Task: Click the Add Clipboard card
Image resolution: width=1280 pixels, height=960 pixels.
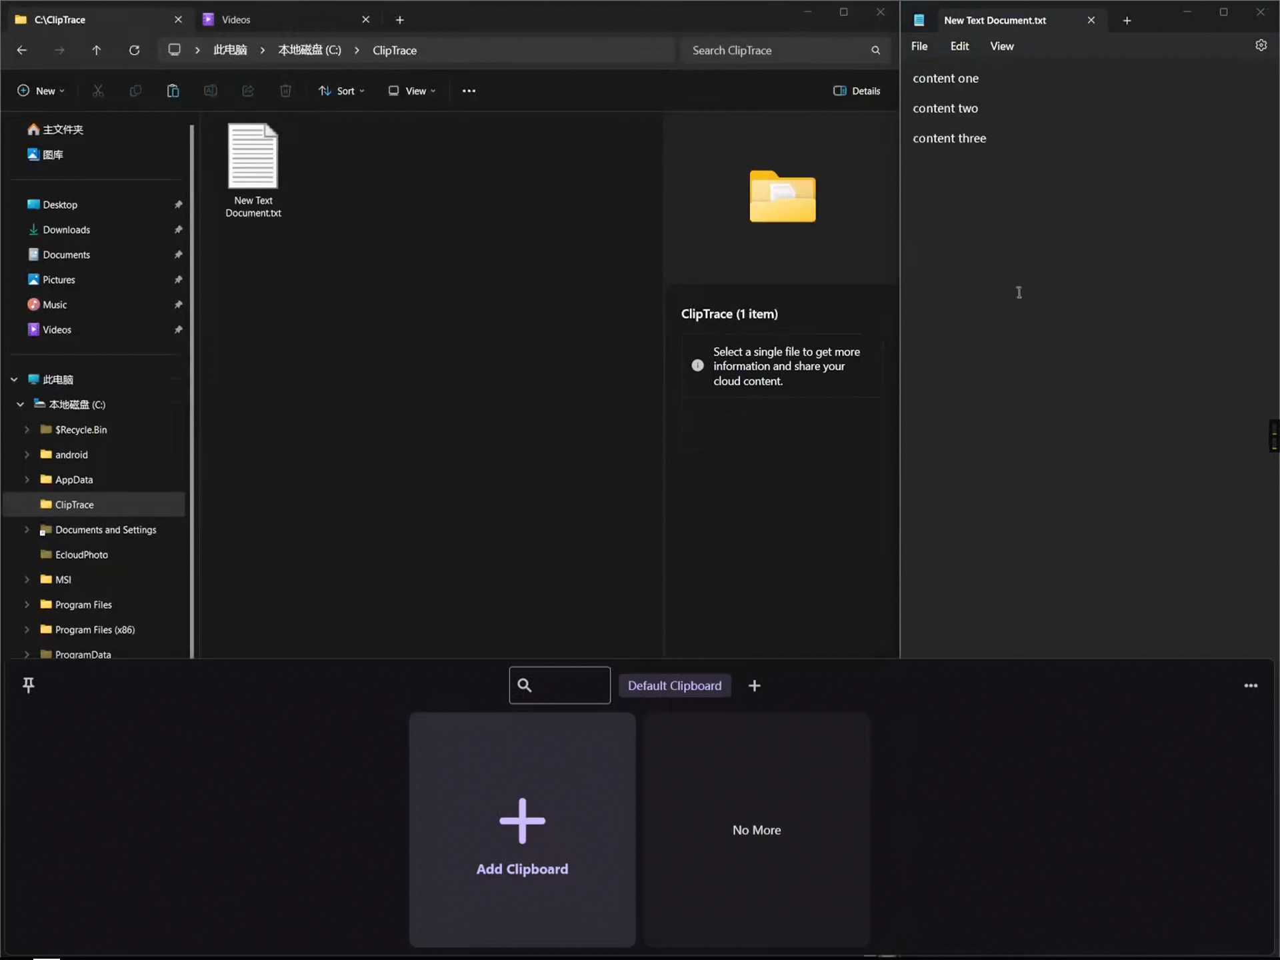Action: click(522, 829)
